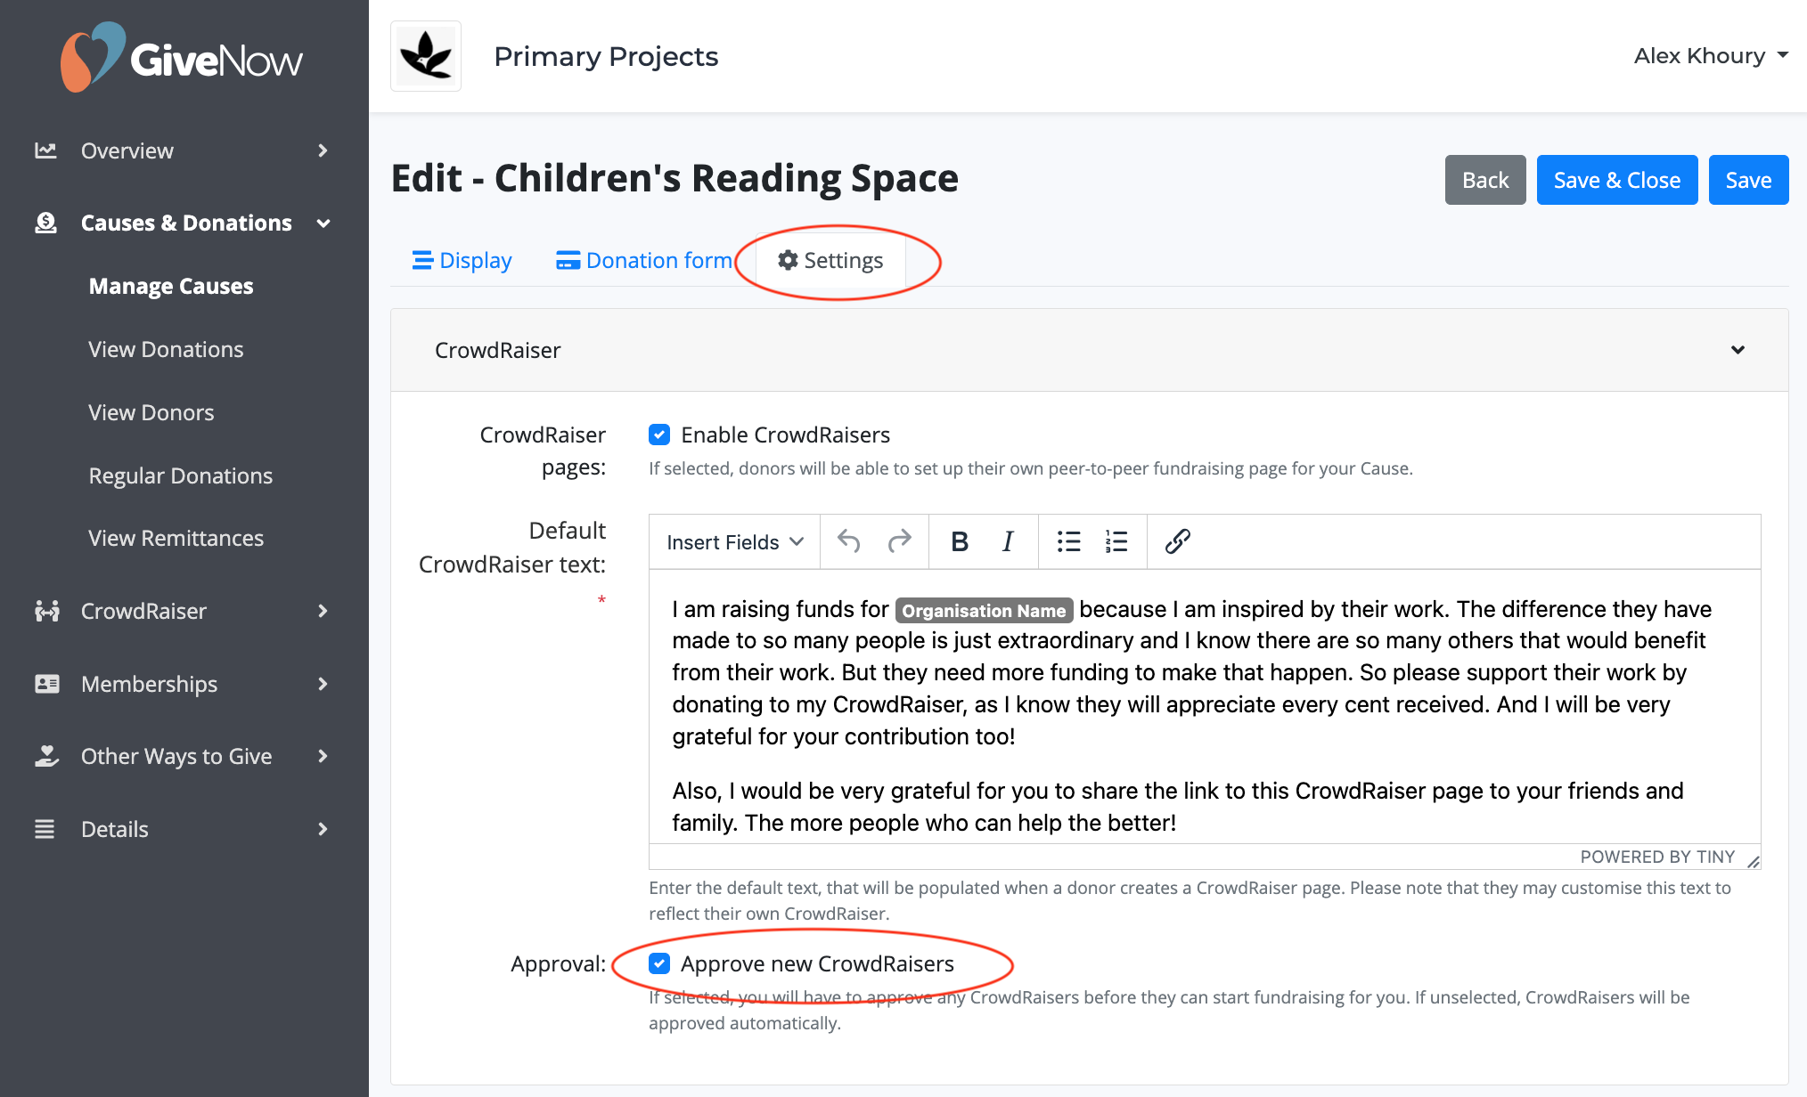
Task: Expand the Other Ways to Give chevron
Action: click(x=323, y=756)
